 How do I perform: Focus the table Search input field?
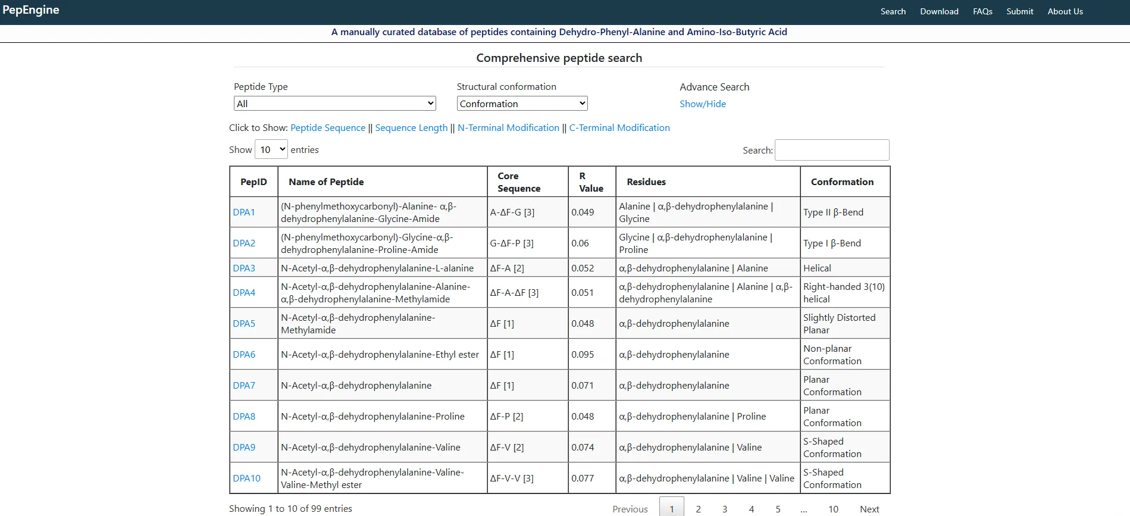832,150
